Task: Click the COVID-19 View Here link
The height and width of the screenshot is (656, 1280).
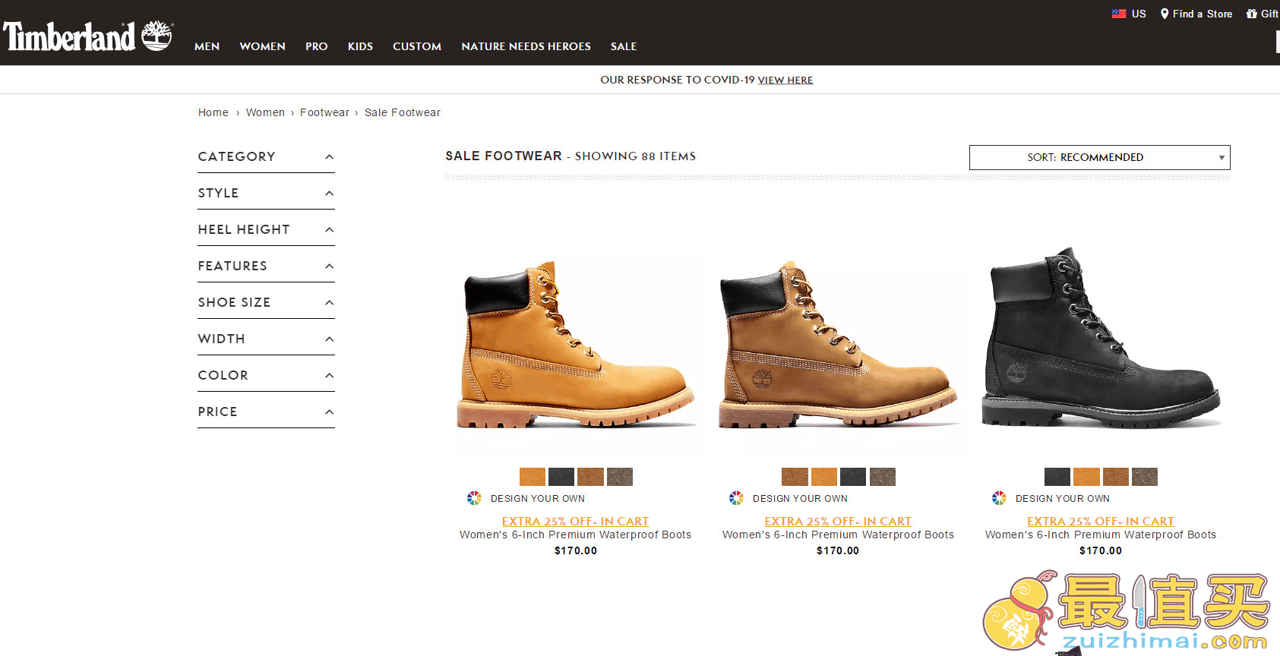Action: click(x=785, y=80)
